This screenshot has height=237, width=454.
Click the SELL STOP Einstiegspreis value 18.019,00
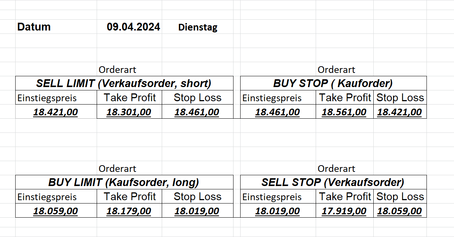point(277,211)
